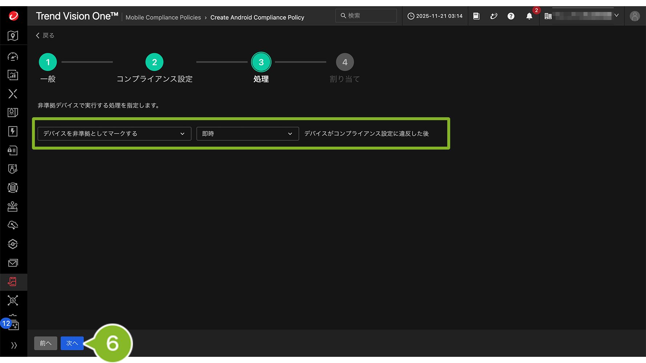This screenshot has width=646, height=363.
Task: Click the Mobile Compliance Policies breadcrumb
Action: pos(163,17)
